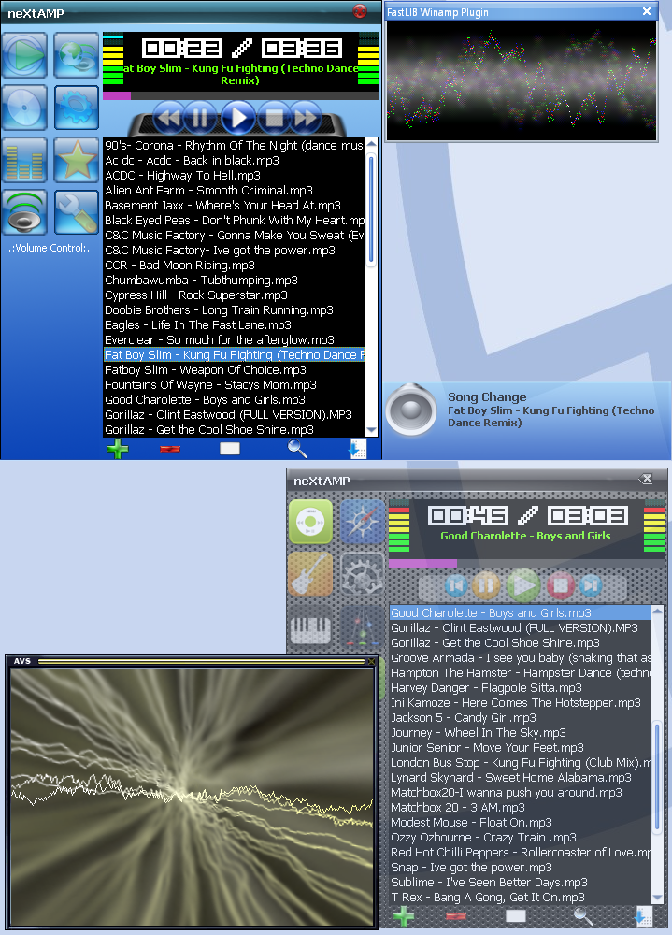Select 'Chumbawumba - Tubthumping.mp3'
This screenshot has height=935, width=672.
[234, 280]
